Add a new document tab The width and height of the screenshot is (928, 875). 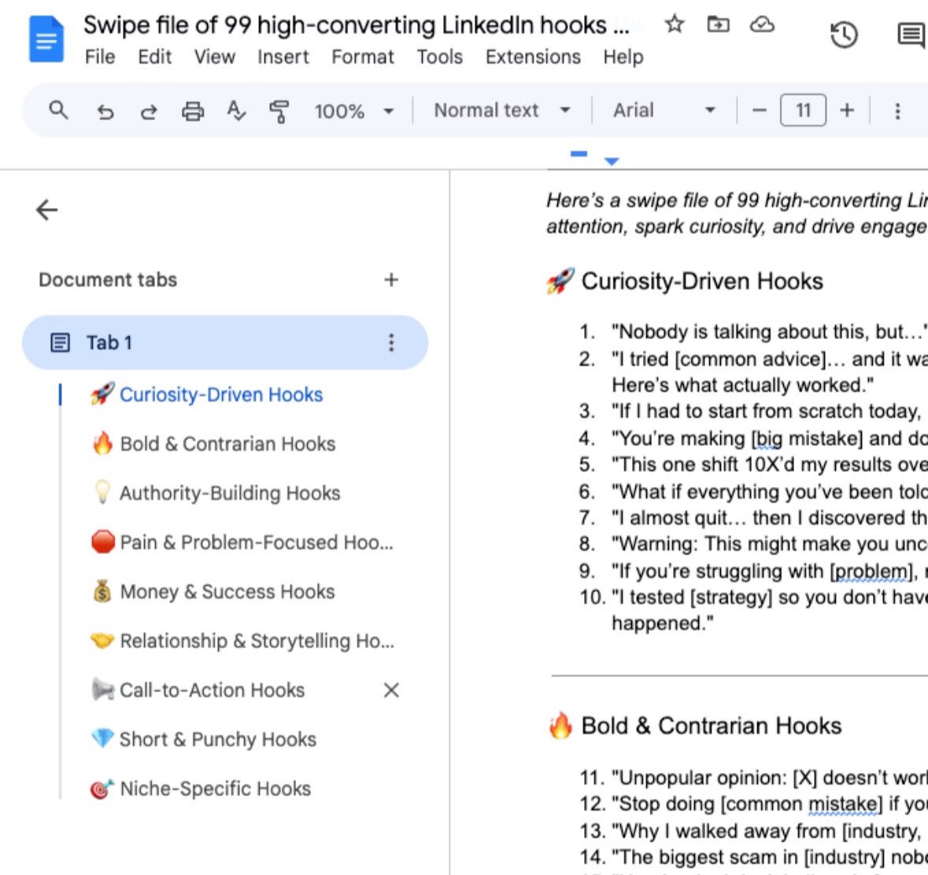pos(391,279)
